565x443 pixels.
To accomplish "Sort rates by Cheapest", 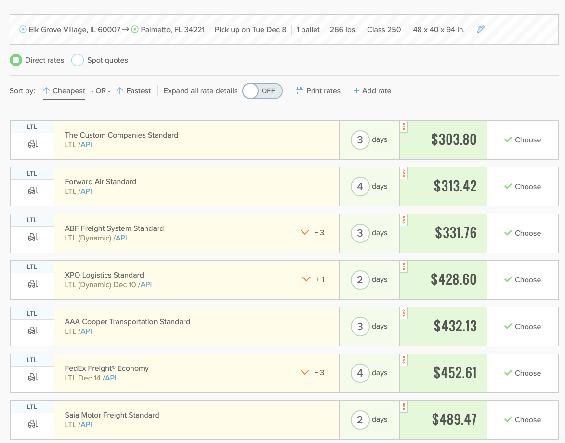I will (x=64, y=91).
